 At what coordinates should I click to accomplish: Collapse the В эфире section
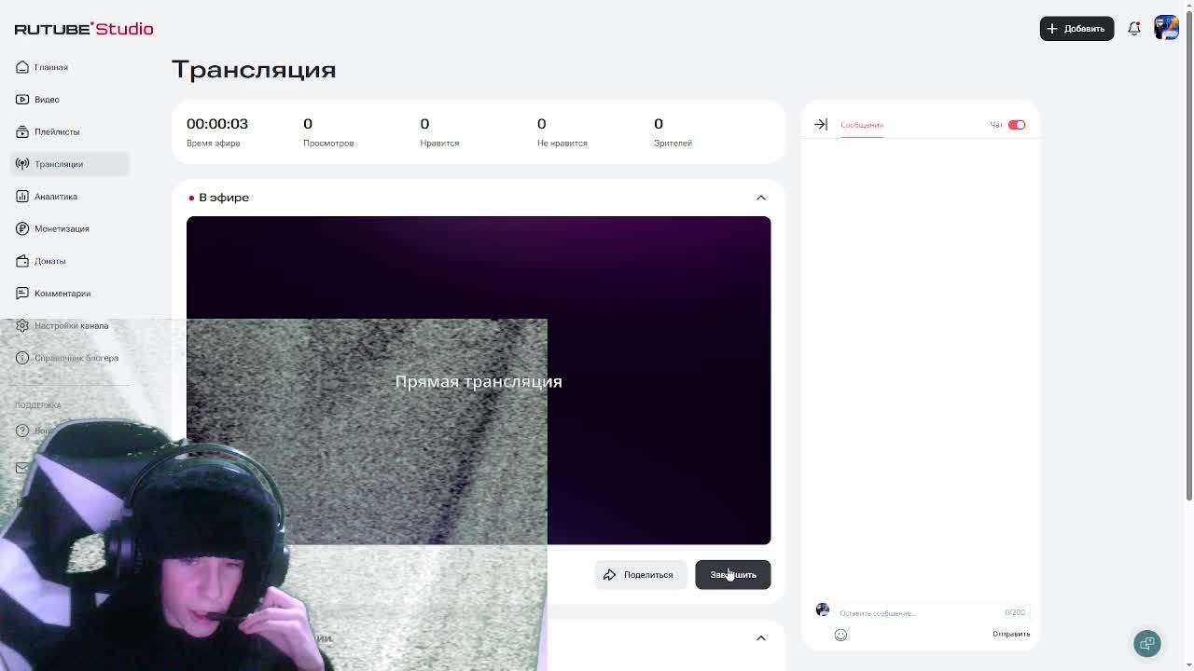click(x=761, y=198)
